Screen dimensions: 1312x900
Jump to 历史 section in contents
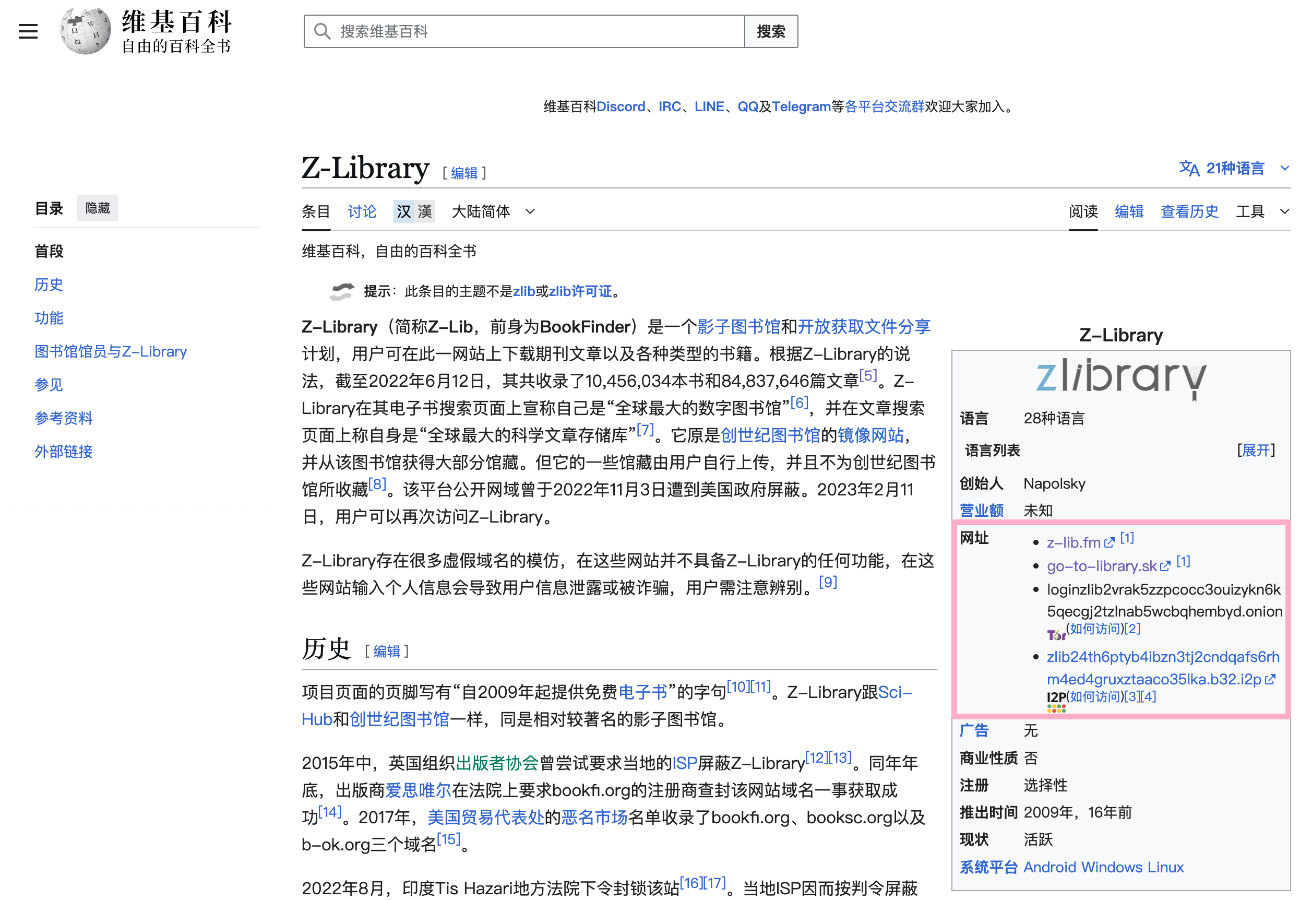[49, 285]
